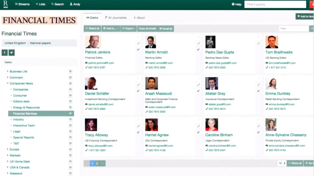This screenshot has width=314, height=176.
Task: Change the items per page stepper
Action: click(x=282, y=163)
